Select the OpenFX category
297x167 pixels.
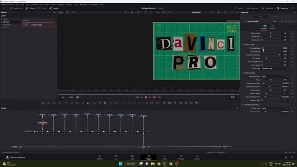click(6, 22)
